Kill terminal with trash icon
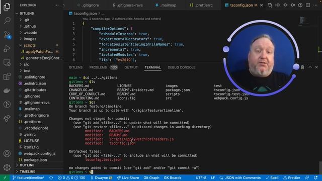The image size is (322, 181). tap(302, 67)
